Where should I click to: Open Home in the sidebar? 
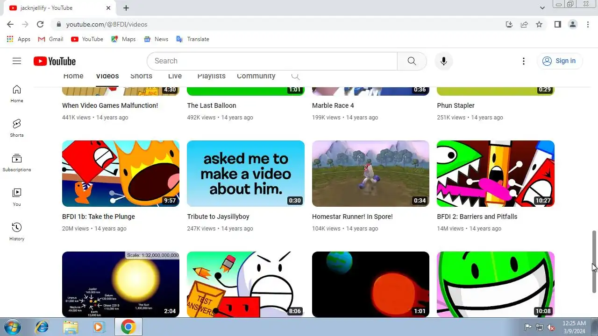click(17, 94)
